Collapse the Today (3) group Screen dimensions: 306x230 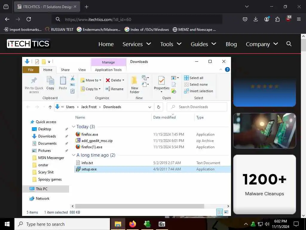[74, 127]
